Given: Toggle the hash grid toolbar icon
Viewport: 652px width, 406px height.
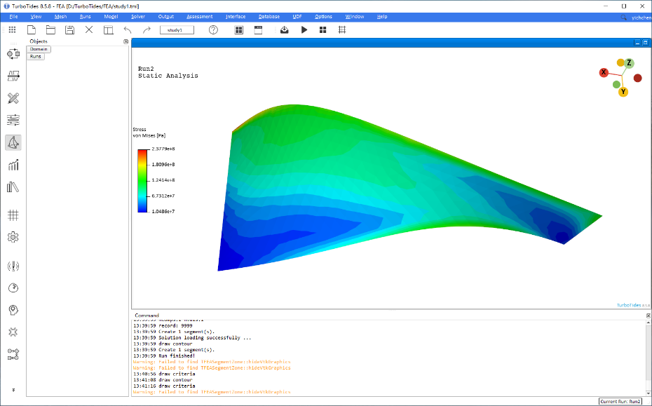Looking at the screenshot, I should click(342, 30).
